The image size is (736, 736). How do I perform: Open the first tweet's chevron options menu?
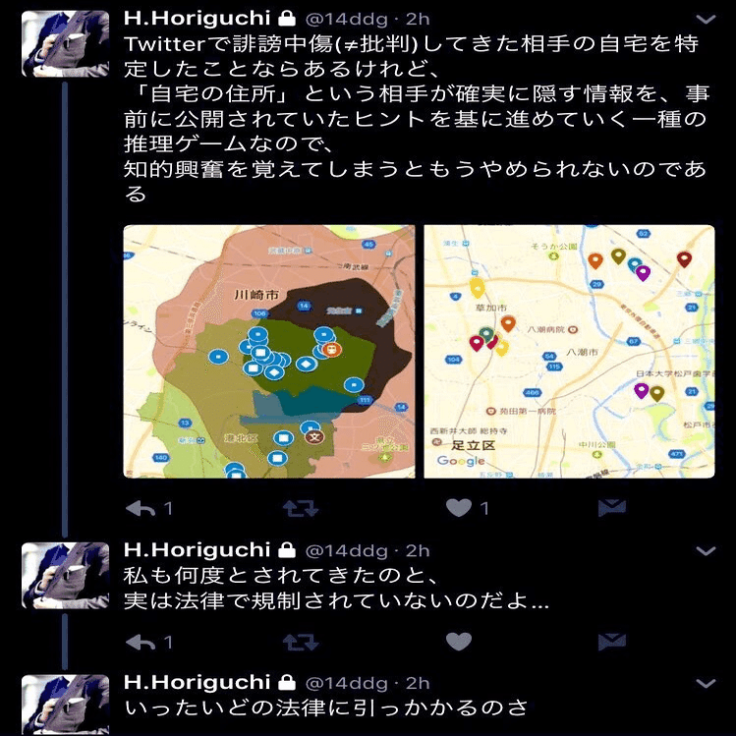tap(706, 20)
